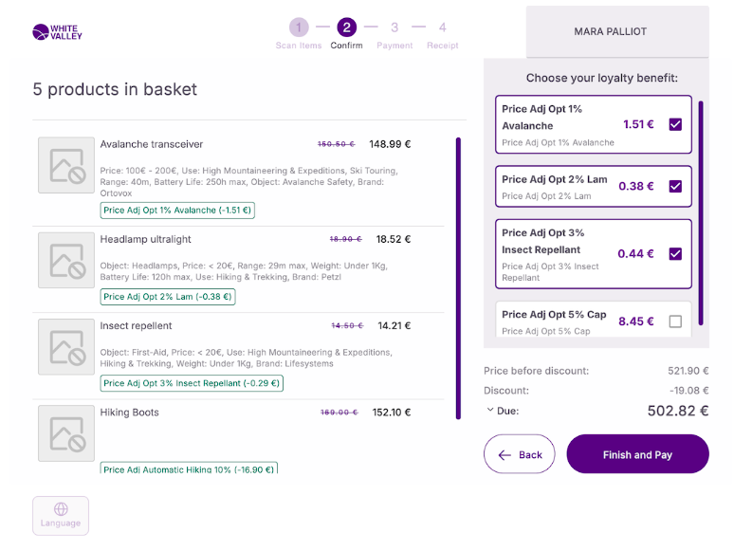Uncheck Price Adj Opt 3% Insect Repellant

pyautogui.click(x=675, y=253)
